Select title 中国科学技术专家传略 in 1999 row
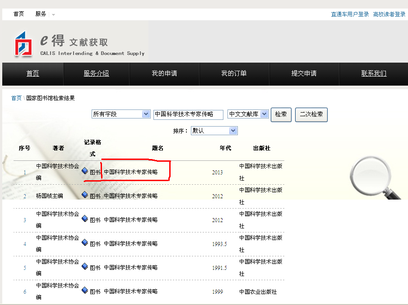 tap(130, 291)
